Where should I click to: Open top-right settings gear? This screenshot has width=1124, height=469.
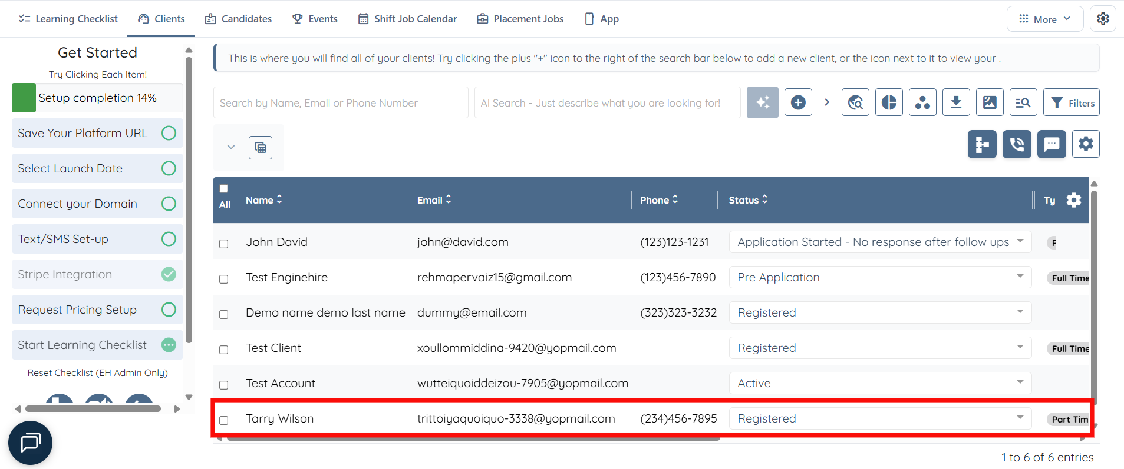point(1103,19)
